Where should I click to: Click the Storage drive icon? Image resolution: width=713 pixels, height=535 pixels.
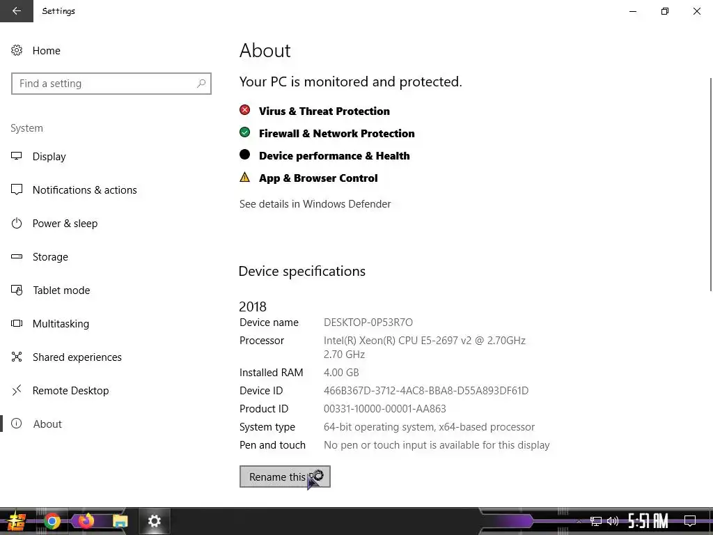(17, 256)
